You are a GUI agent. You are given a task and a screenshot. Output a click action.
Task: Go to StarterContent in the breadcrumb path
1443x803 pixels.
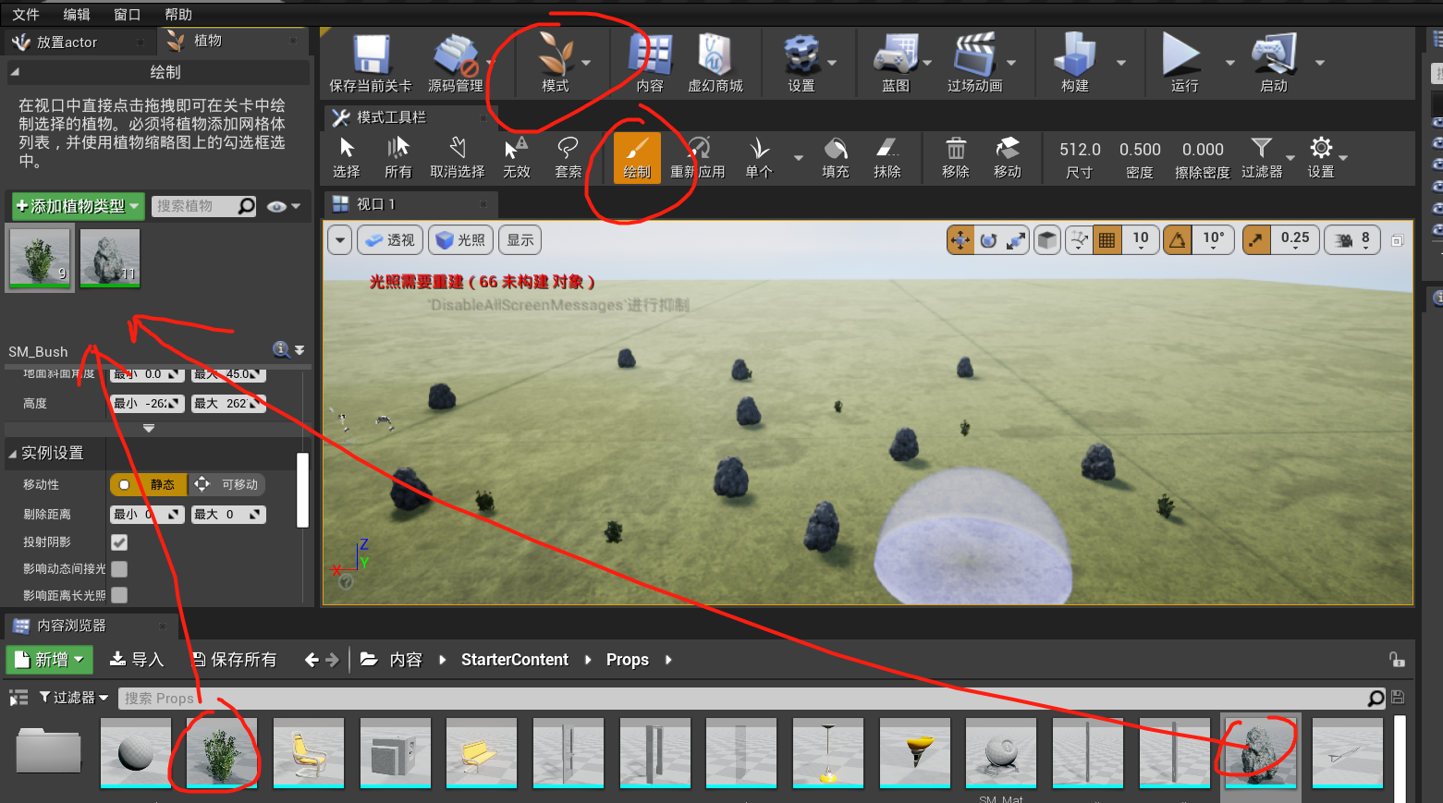click(x=515, y=660)
